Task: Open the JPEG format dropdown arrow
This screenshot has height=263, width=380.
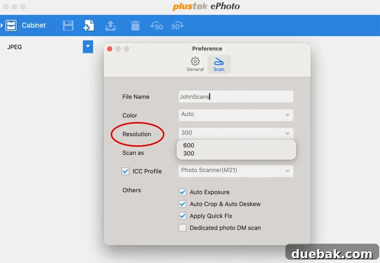Action: click(x=88, y=46)
